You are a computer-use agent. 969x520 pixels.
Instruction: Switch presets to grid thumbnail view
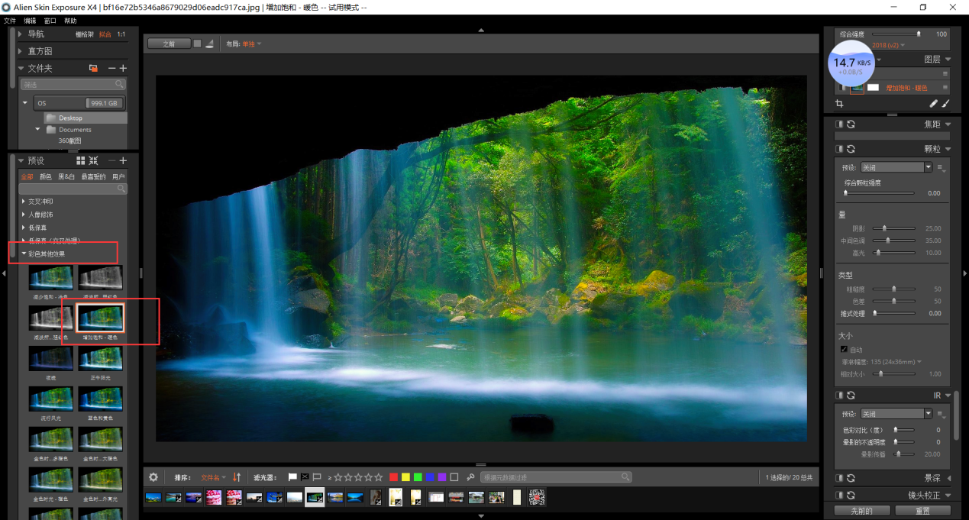click(x=81, y=160)
